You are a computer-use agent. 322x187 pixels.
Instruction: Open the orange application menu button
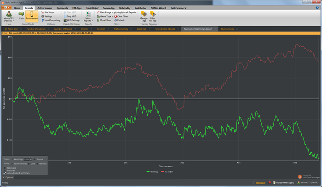6,8
